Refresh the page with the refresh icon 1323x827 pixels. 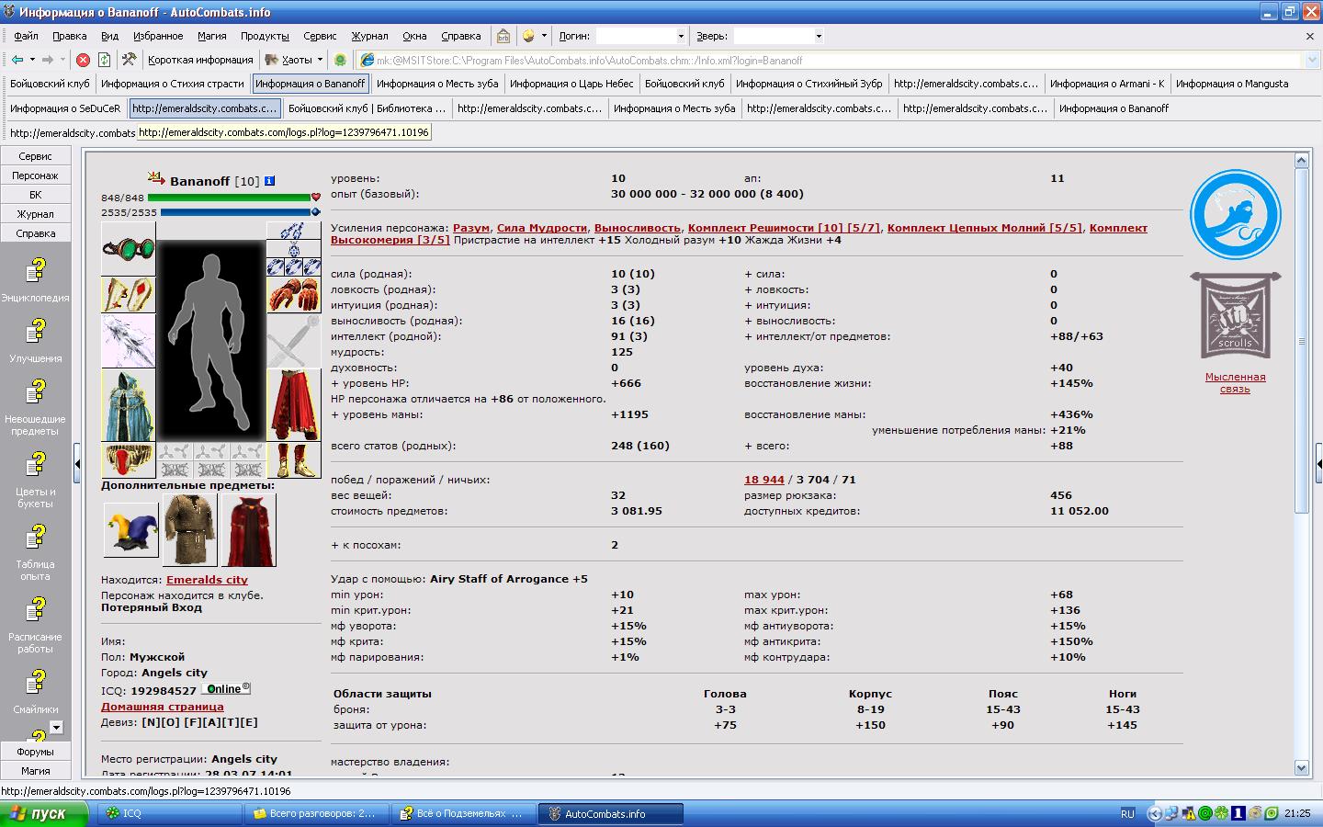pyautogui.click(x=105, y=60)
